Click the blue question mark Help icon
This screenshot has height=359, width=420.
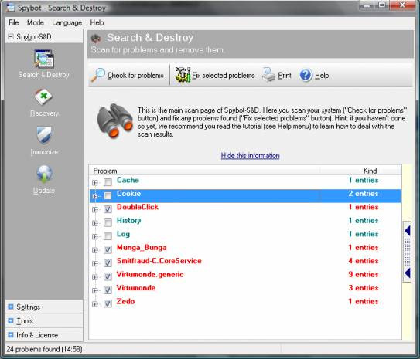pyautogui.click(x=306, y=75)
